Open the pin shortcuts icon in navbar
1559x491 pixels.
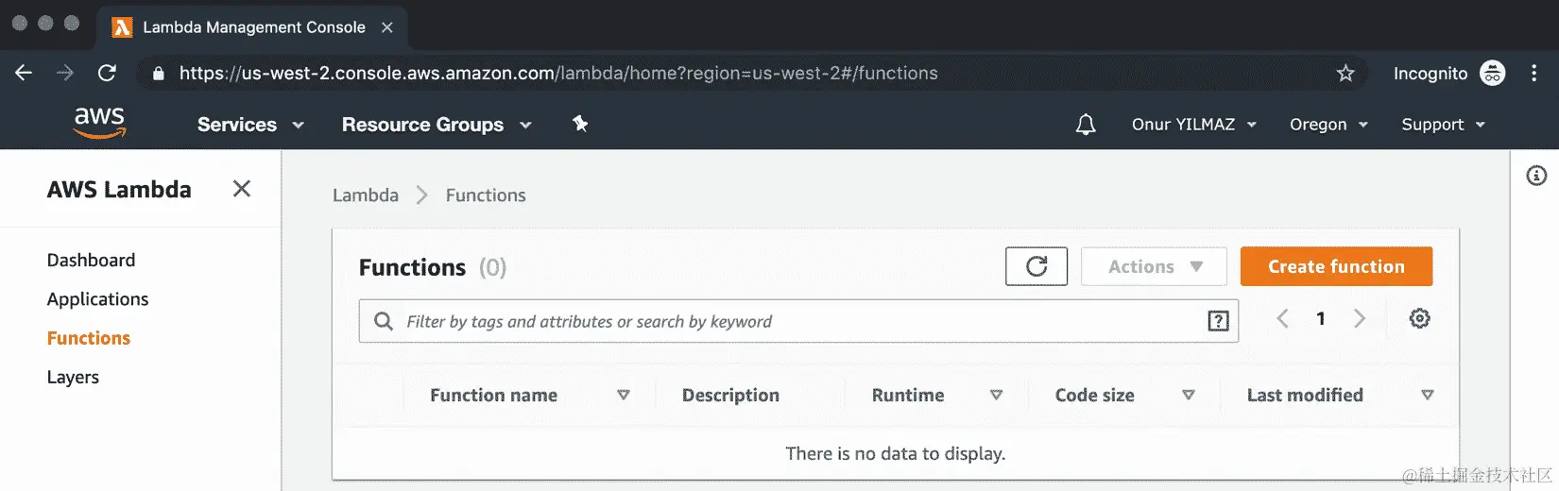(x=580, y=124)
